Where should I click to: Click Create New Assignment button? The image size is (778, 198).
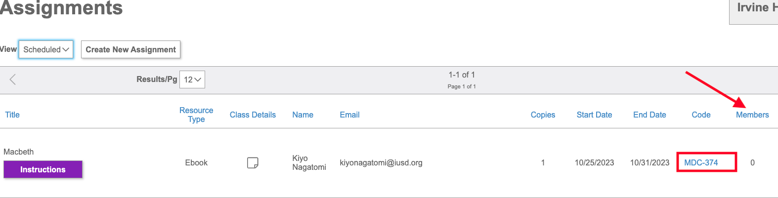point(130,49)
